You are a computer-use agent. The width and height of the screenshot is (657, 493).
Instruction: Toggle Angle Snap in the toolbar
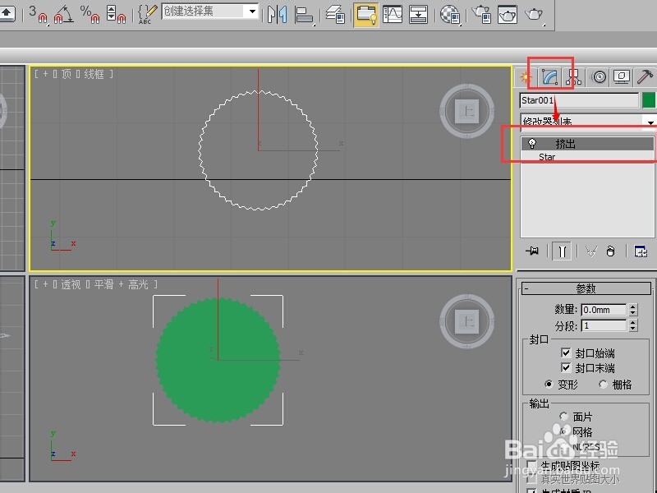pos(63,14)
